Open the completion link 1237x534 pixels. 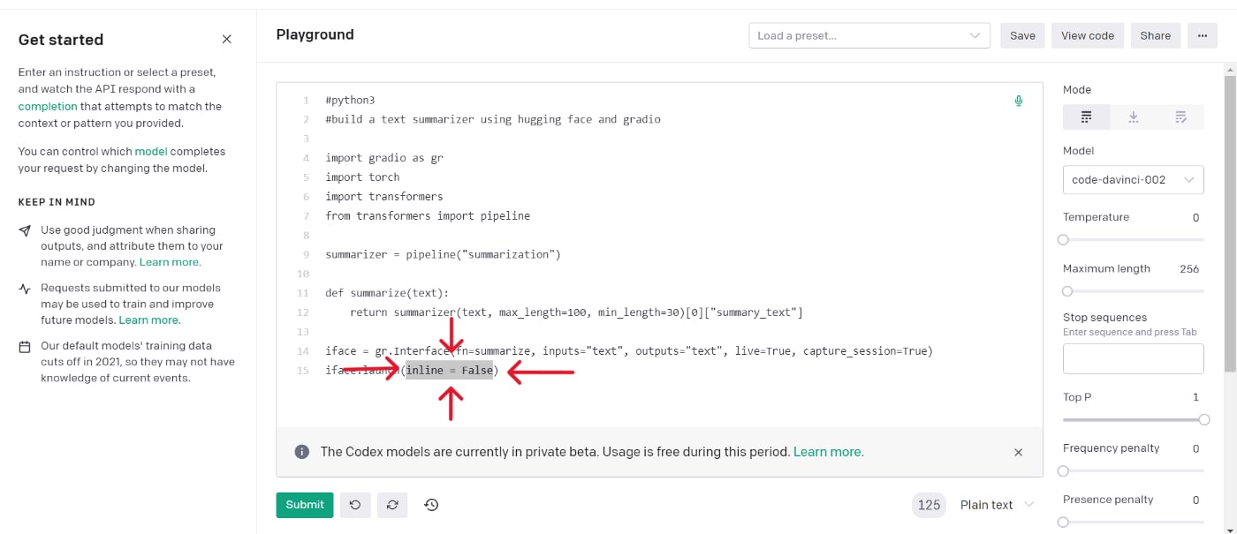[x=48, y=106]
